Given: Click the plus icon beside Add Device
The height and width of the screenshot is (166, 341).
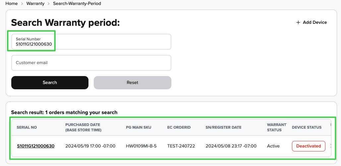Looking at the screenshot, I should point(298,22).
